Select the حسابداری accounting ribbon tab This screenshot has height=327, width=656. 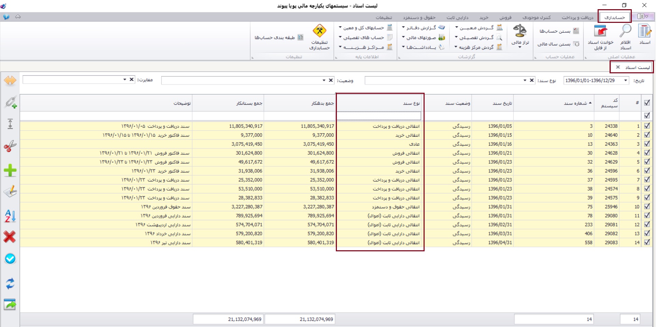click(614, 17)
